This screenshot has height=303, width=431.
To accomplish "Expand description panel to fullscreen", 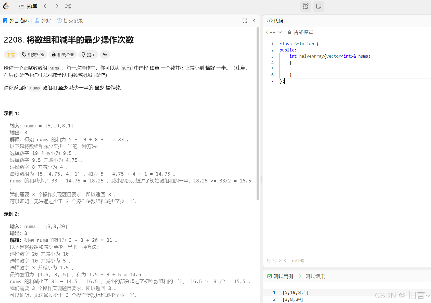I will (x=245, y=21).
